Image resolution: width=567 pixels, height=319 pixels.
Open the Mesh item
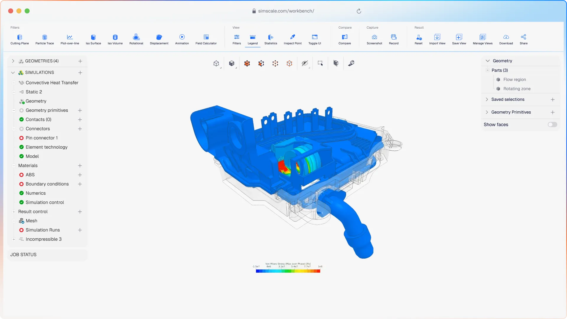(x=31, y=221)
